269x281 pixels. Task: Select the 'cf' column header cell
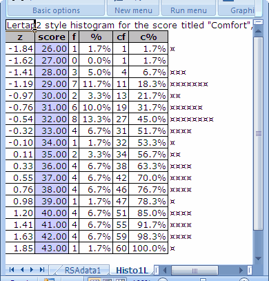(121, 37)
